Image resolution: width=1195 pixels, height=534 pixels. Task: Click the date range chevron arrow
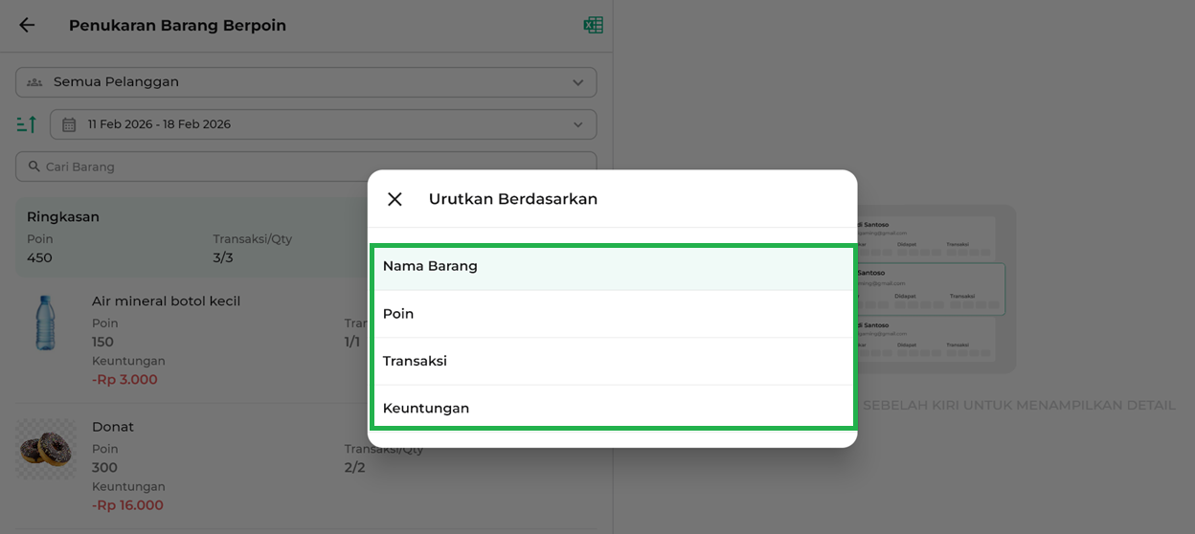click(577, 124)
